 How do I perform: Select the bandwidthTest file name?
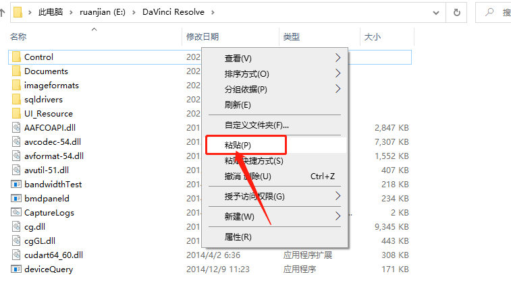tap(53, 185)
